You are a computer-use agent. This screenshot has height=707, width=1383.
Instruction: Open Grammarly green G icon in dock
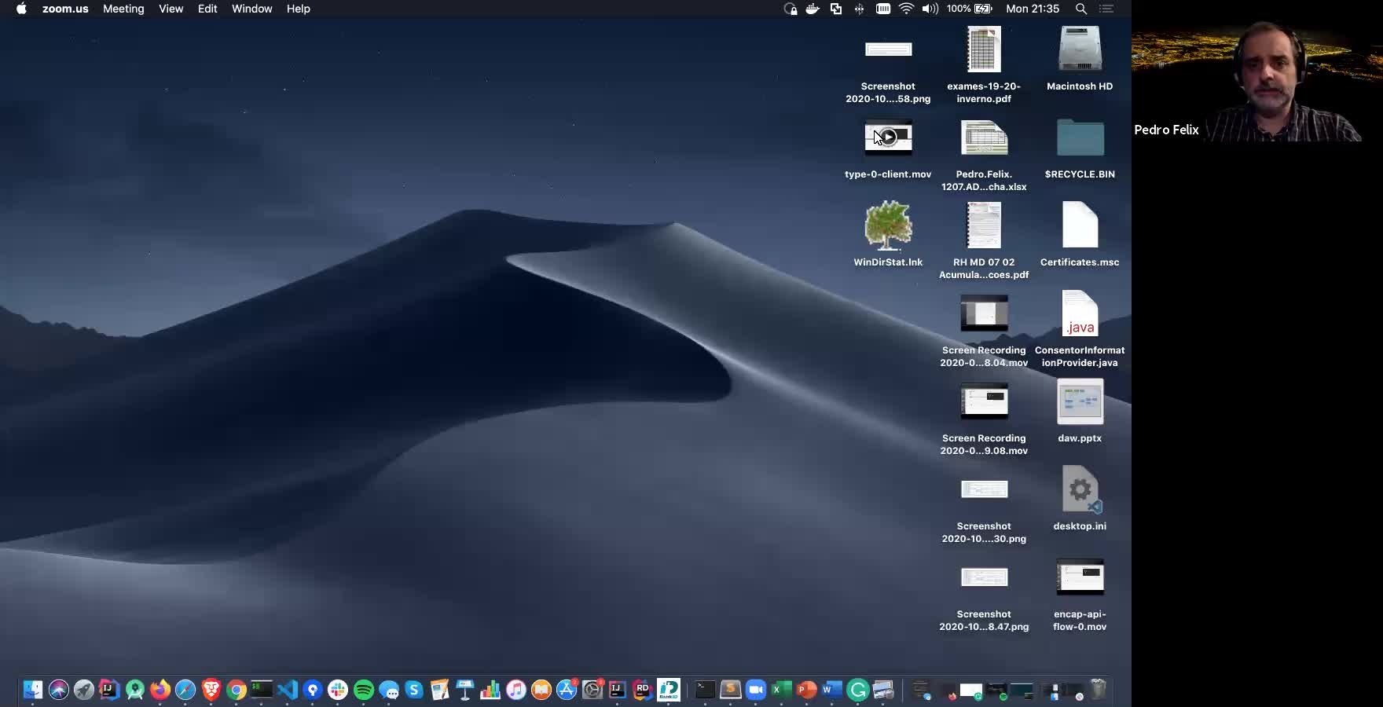tap(858, 690)
